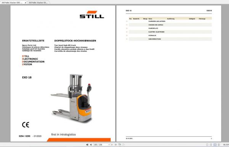Click ELECTRONIC word in STILL acronym list

(x=30, y=59)
